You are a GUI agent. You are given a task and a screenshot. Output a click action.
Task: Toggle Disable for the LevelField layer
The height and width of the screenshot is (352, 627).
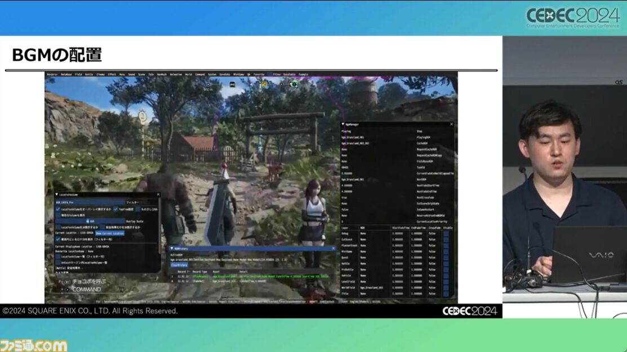446,282
